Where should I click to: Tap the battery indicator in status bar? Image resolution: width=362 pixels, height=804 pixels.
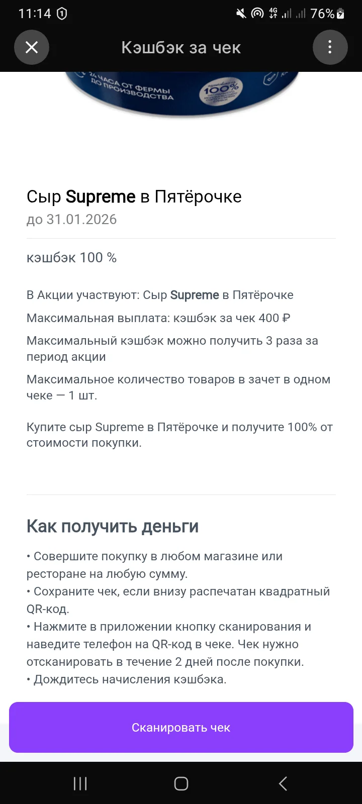(x=340, y=14)
